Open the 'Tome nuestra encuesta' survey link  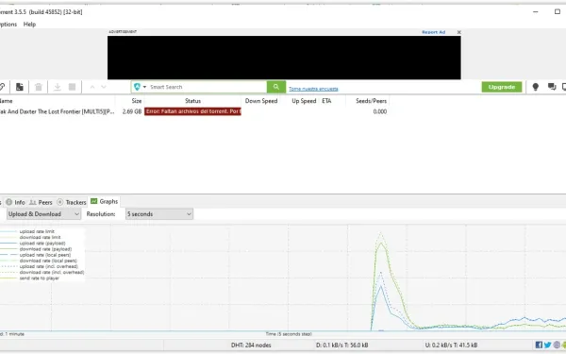click(313, 89)
